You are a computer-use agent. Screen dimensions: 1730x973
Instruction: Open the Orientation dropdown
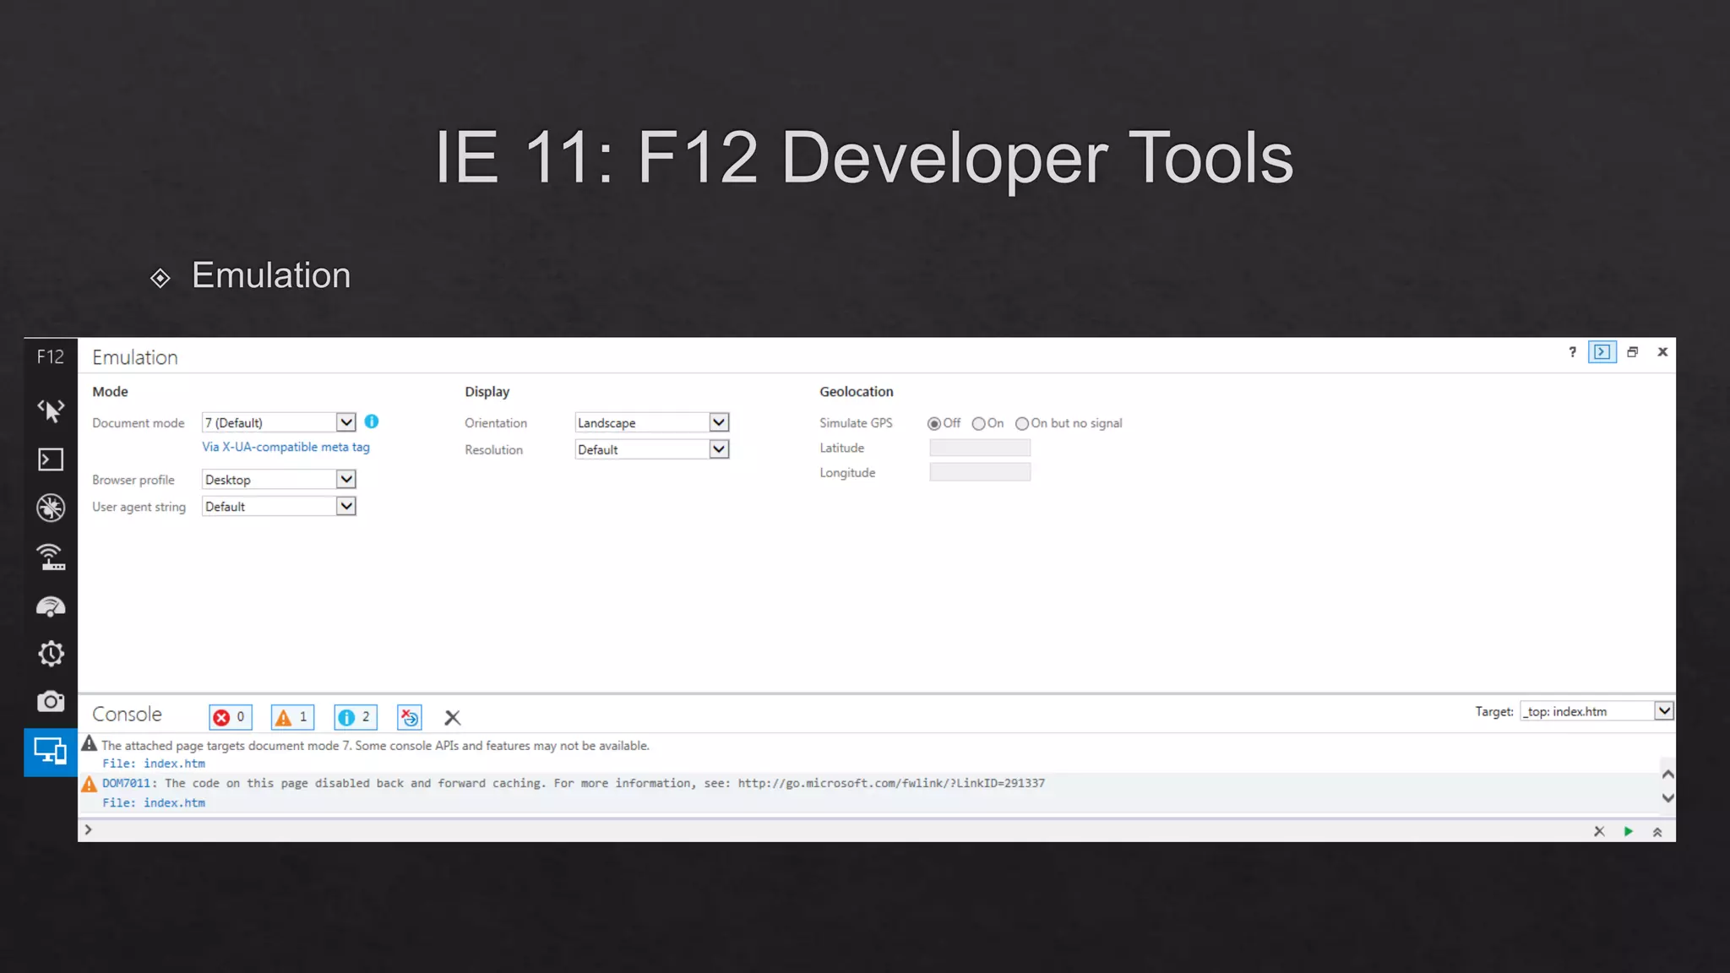[x=651, y=422]
